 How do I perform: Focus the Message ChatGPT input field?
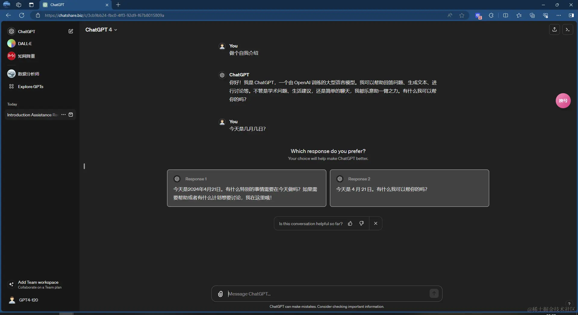click(327, 294)
